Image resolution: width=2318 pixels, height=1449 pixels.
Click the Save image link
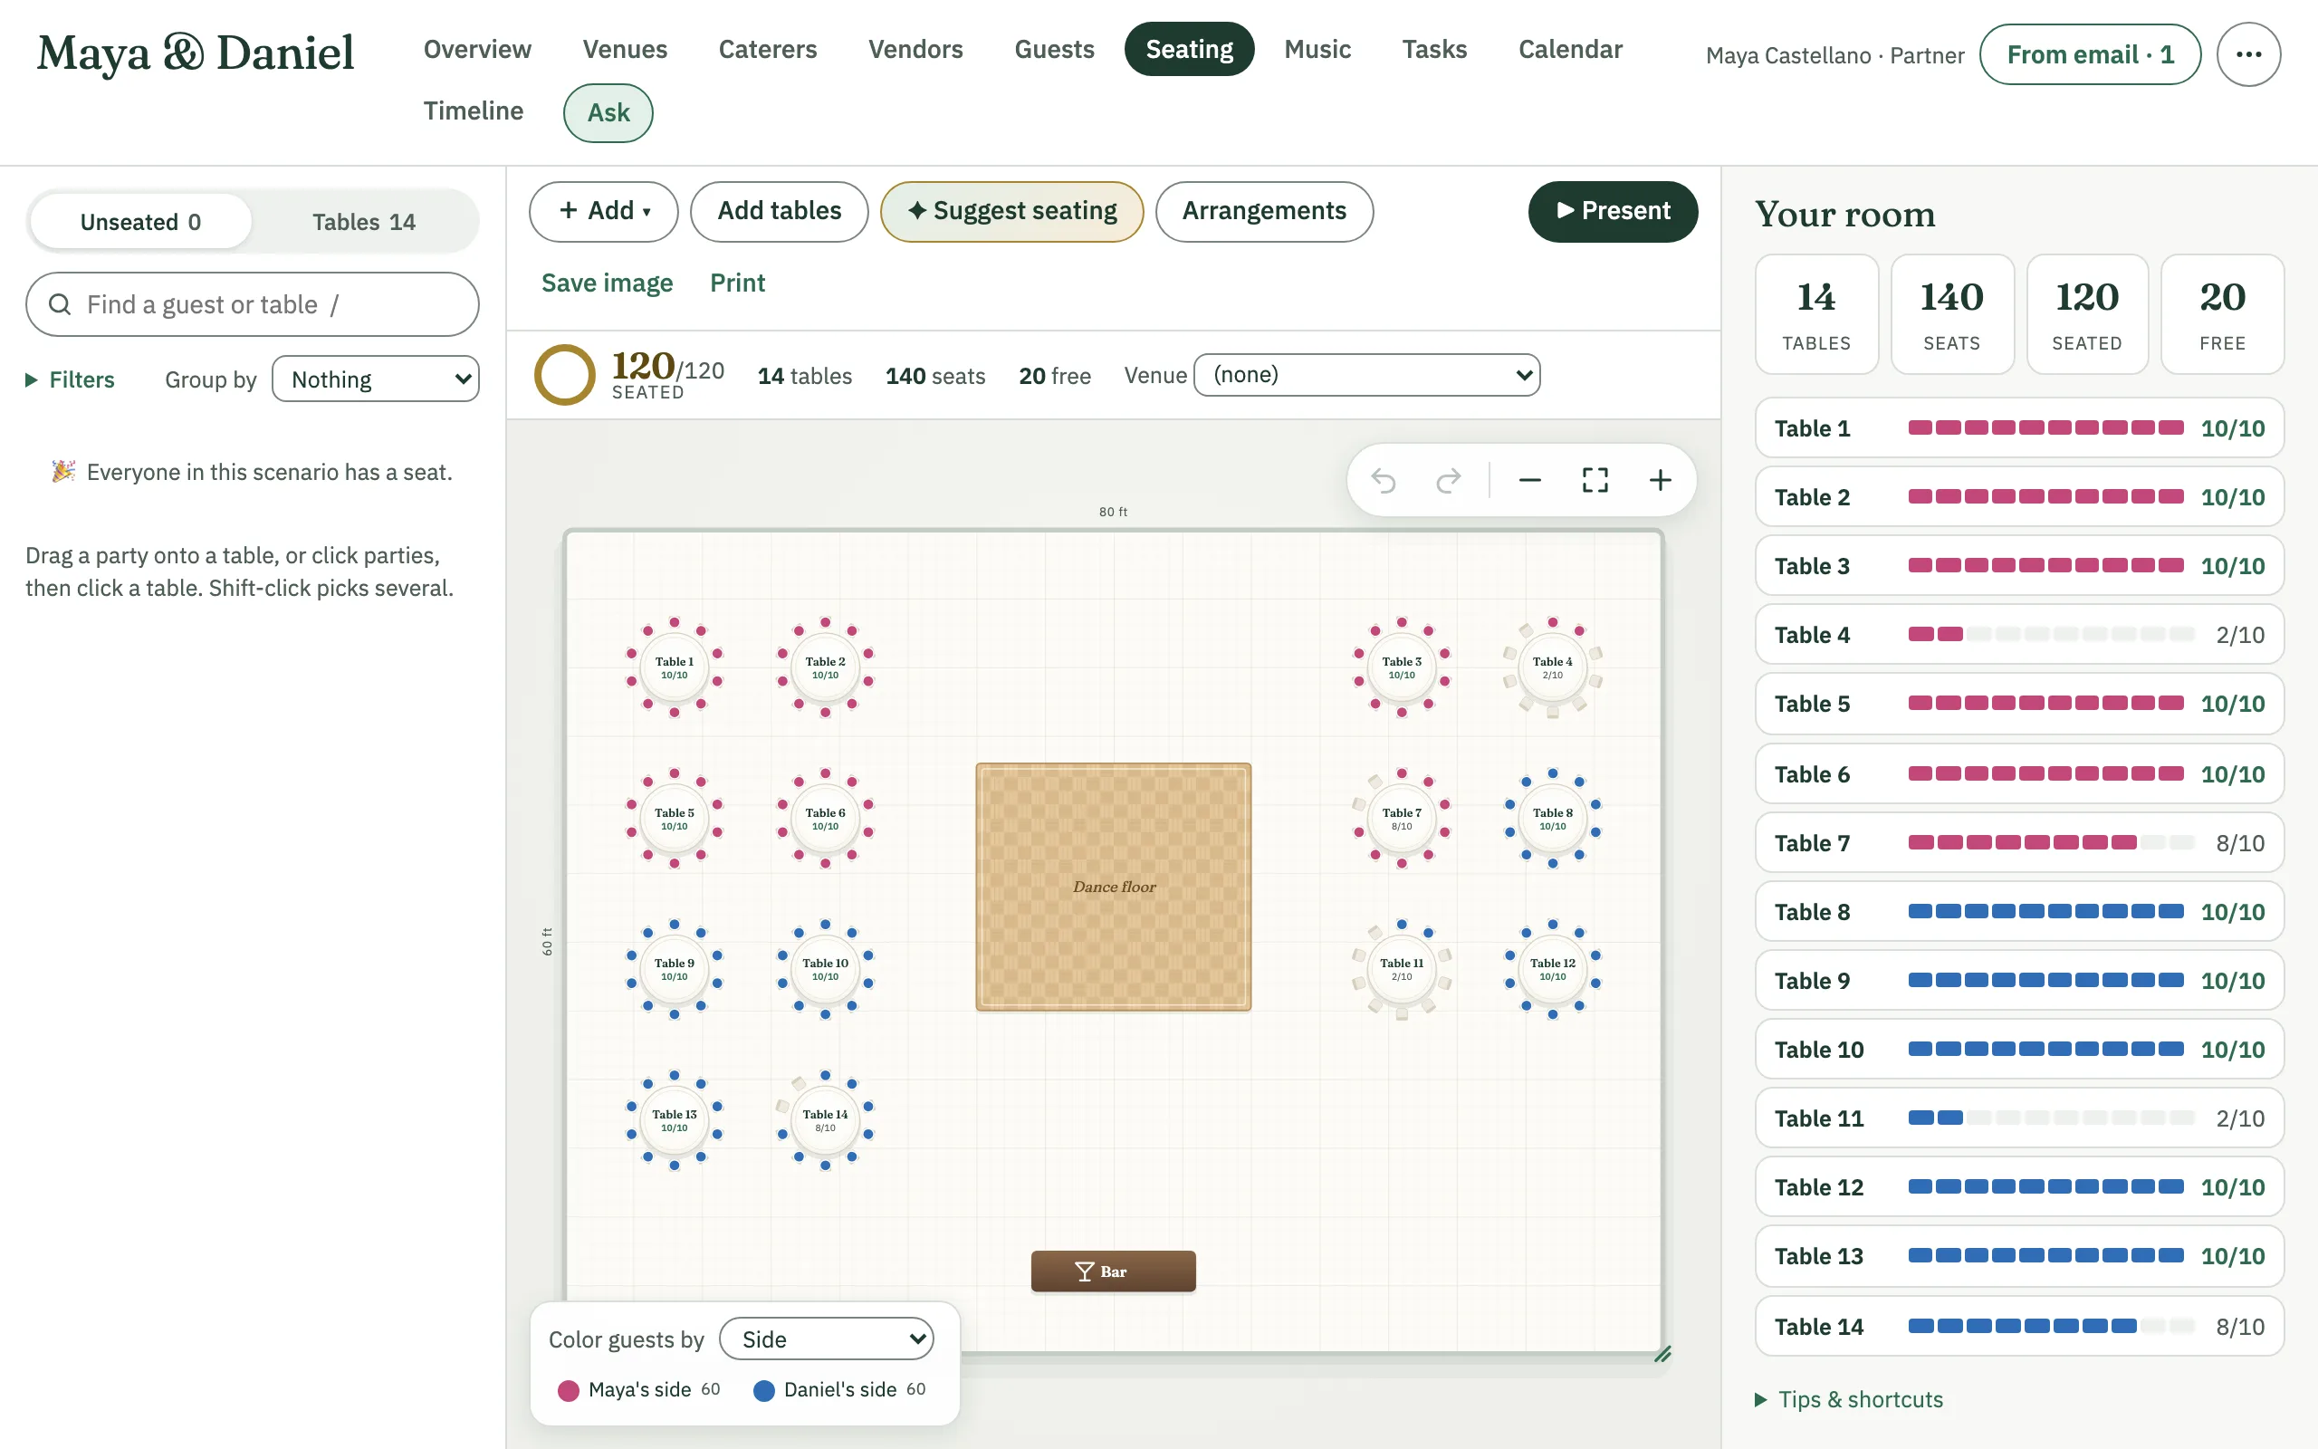pyautogui.click(x=608, y=283)
